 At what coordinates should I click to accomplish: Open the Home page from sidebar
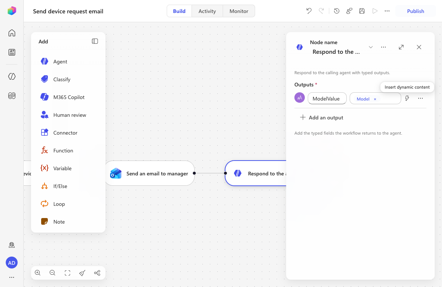tap(11, 33)
